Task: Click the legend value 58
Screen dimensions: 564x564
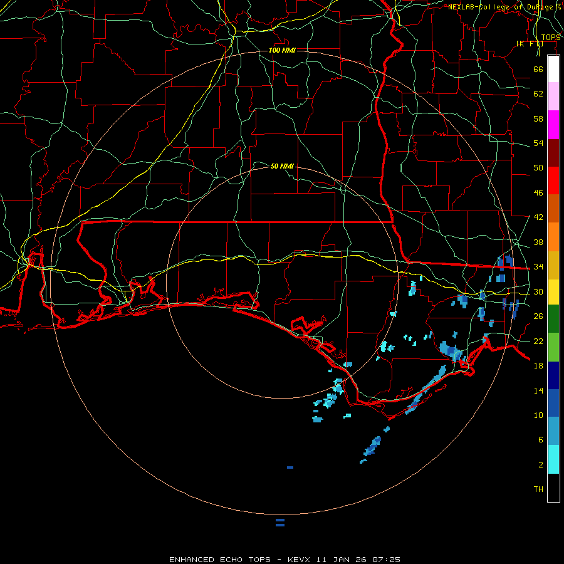Action: (x=538, y=118)
